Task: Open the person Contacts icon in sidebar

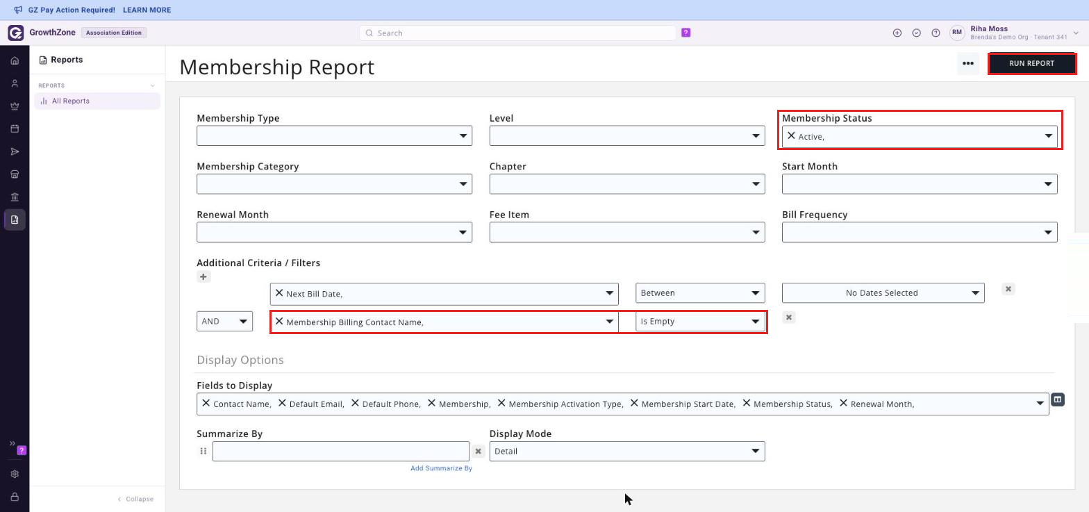Action: point(15,83)
